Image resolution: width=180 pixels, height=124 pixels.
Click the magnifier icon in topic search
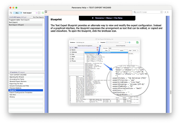tap(11, 13)
